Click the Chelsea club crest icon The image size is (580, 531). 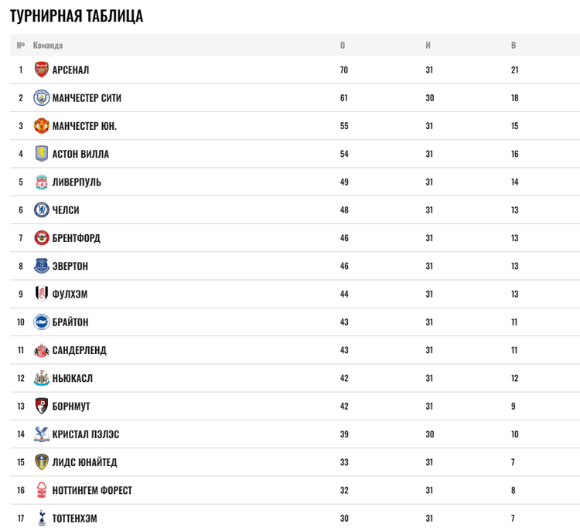pos(42,210)
